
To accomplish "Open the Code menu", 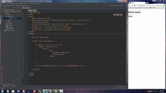I will pyautogui.click(x=16, y=4).
